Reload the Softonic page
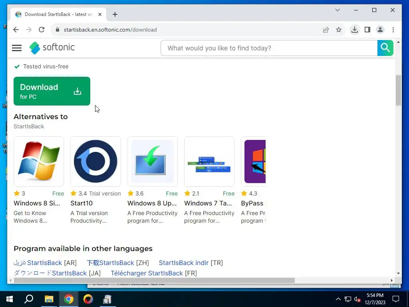Image resolution: width=409 pixels, height=307 pixels. [x=42, y=30]
